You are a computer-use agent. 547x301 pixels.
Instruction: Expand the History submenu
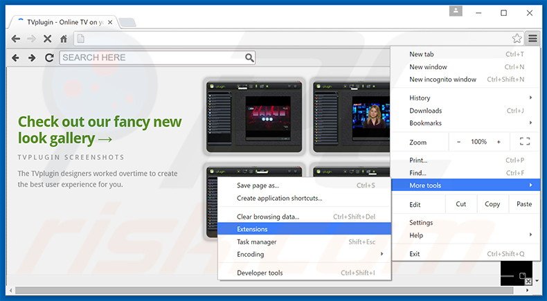click(x=467, y=98)
